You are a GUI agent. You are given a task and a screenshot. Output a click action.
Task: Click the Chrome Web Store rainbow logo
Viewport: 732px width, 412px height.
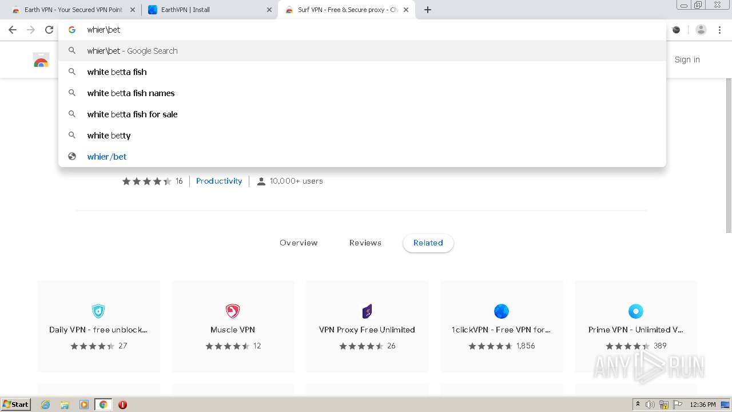[x=41, y=60]
